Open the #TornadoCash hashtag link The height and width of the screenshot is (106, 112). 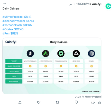point(12,25)
